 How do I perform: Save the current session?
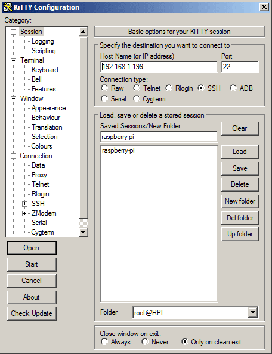point(240,168)
